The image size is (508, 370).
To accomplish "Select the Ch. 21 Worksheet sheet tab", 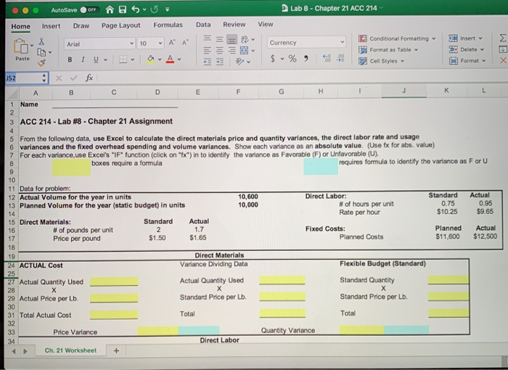I will point(70,350).
